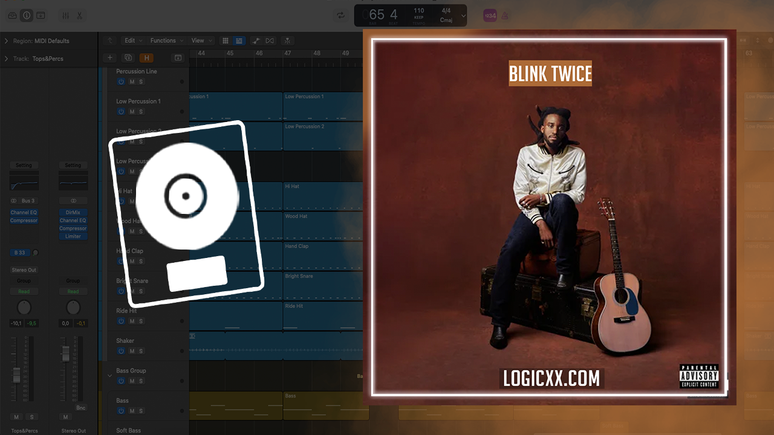The height and width of the screenshot is (435, 774).
Task: Show automation with the curve icon
Action: tap(256, 40)
